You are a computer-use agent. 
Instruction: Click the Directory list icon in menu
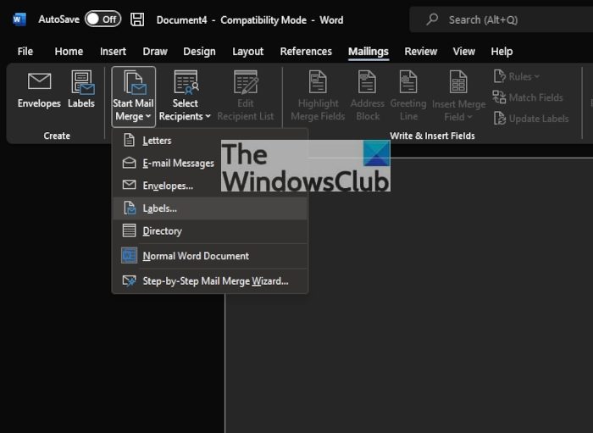click(x=129, y=230)
